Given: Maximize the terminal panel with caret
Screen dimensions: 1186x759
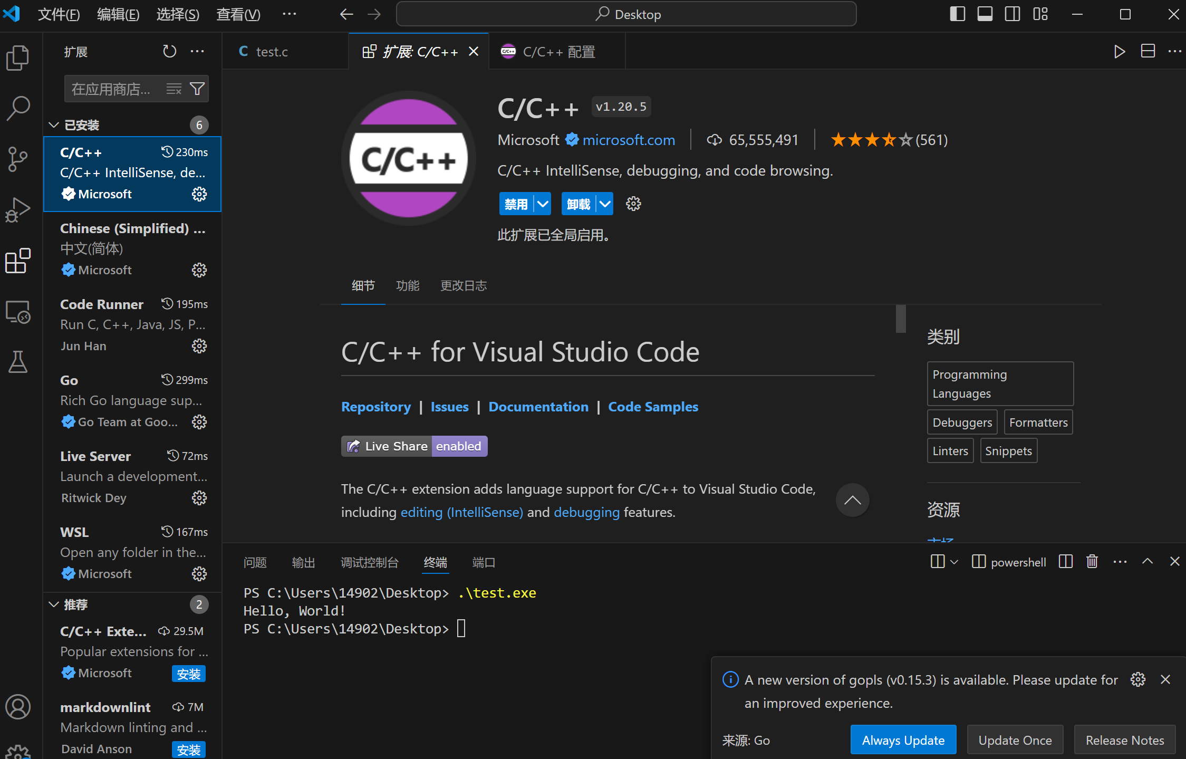Looking at the screenshot, I should point(1148,562).
